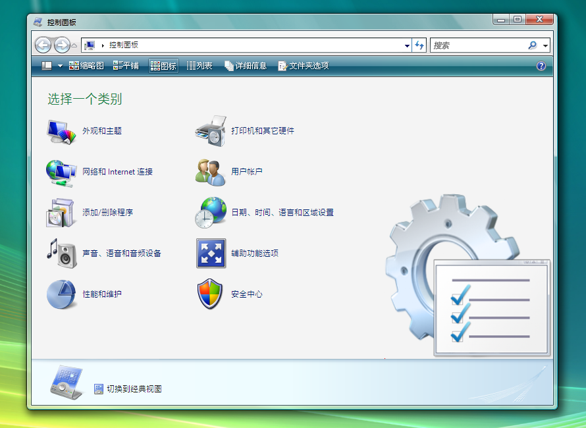This screenshot has width=586, height=428.
Task: Open the 外观和主题 category icon
Action: (61, 131)
